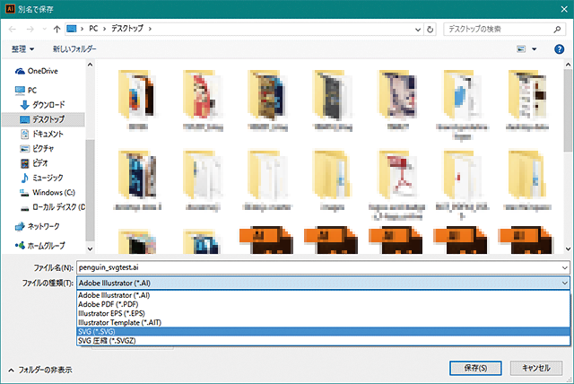Click the PC breadcrumb in address bar
The height and width of the screenshot is (384, 574).
[93, 29]
